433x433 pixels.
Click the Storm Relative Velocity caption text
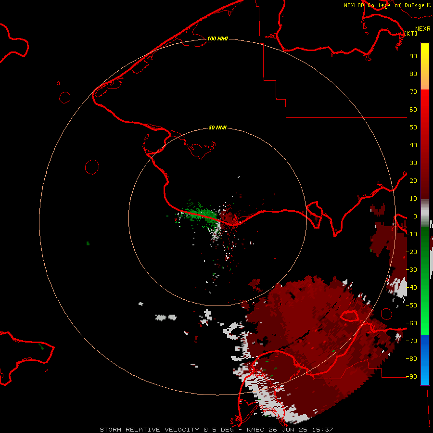(216, 430)
